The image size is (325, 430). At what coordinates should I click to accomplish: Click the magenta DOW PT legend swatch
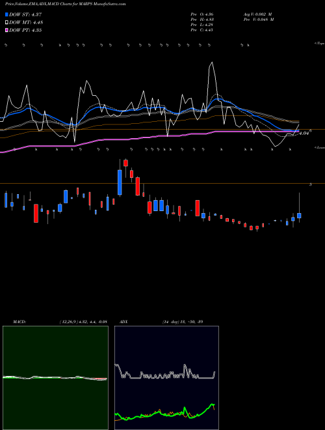click(6, 30)
